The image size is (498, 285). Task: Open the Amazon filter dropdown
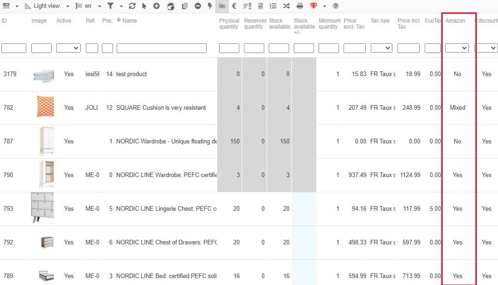(457, 48)
